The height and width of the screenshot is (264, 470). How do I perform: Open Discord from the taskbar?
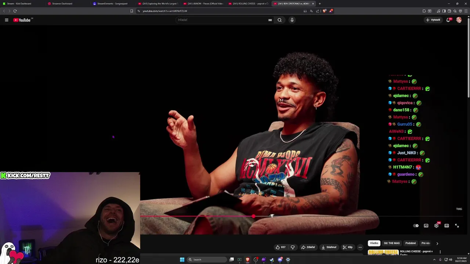pyautogui.click(x=280, y=260)
